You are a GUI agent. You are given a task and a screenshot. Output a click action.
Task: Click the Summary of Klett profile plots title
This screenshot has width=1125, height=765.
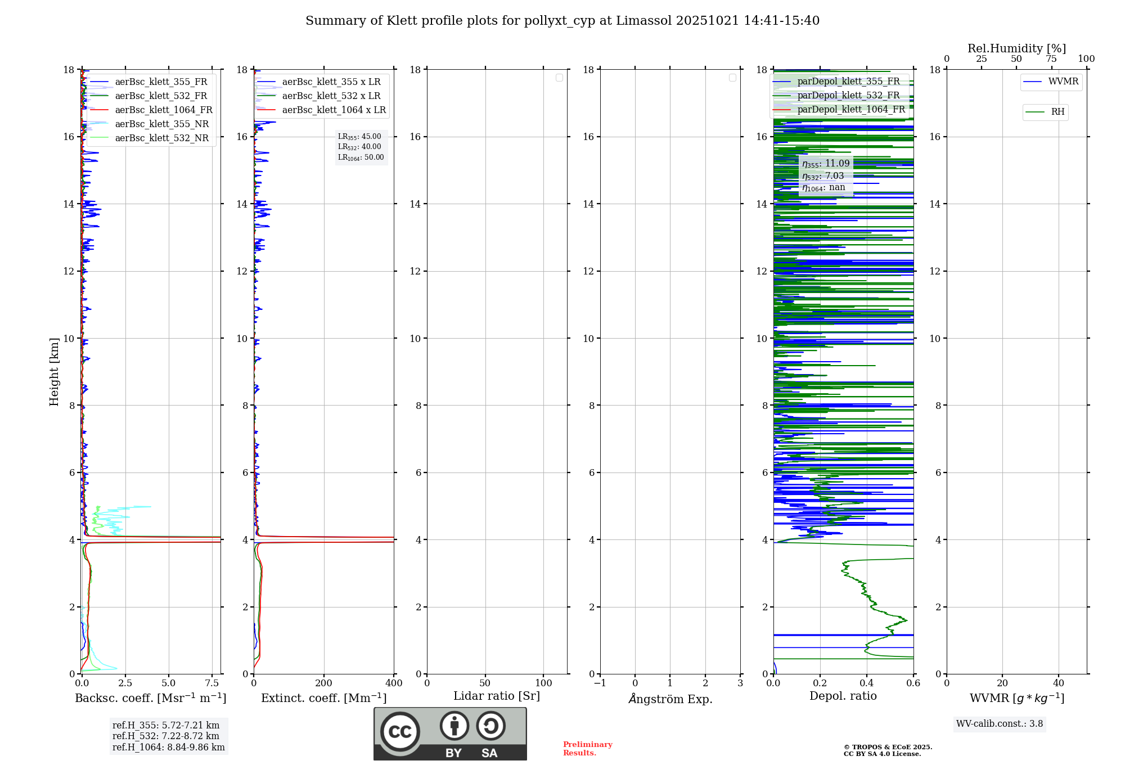(562, 21)
